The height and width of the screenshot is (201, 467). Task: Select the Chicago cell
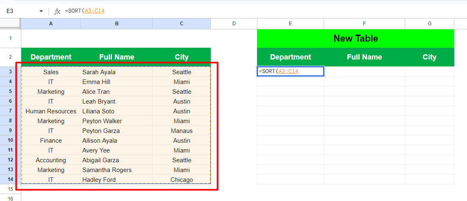click(182, 179)
